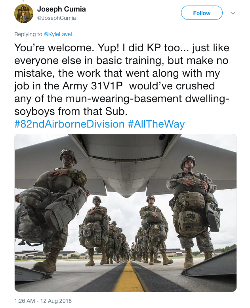250x308 pixels.
Task: Open the @KyleLavel mention link
Action: [58, 34]
